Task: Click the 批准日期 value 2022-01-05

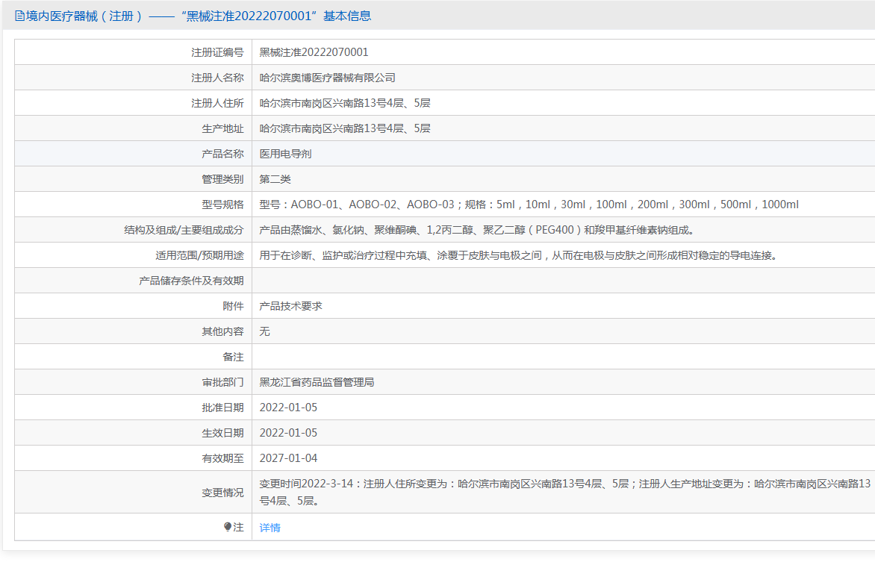Action: tap(288, 408)
